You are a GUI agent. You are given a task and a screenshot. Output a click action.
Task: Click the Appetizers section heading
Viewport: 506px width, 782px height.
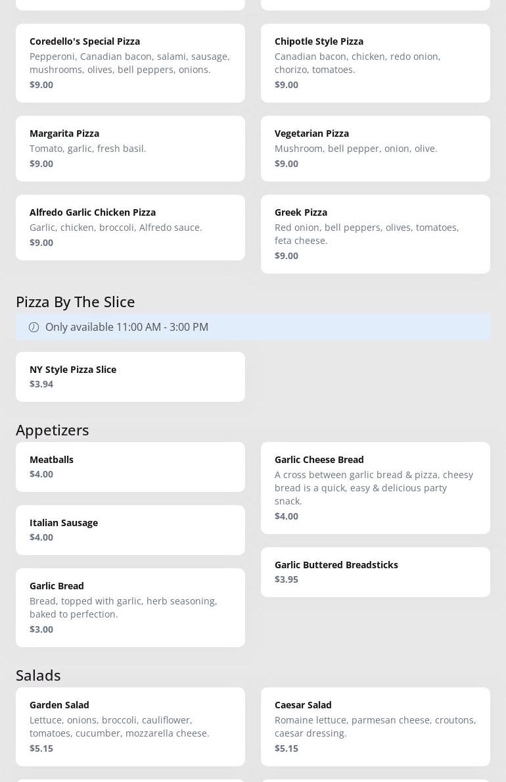click(52, 429)
